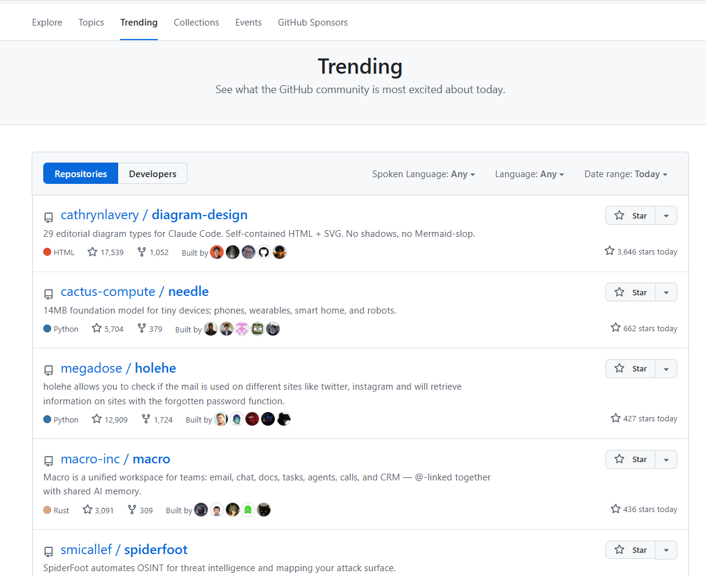This screenshot has width=706, height=576.
Task: Click first contributor avatar of needle
Action: pyautogui.click(x=211, y=329)
